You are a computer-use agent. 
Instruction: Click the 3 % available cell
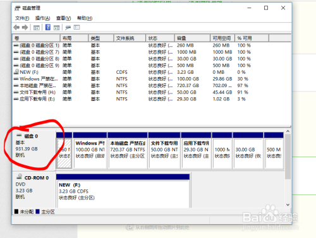click(241, 99)
